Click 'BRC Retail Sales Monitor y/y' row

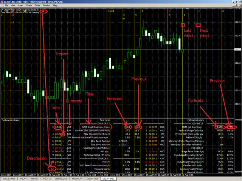[95, 166]
